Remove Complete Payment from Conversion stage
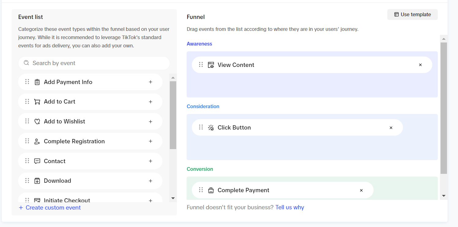Viewport: 458px width, 227px height. point(361,190)
